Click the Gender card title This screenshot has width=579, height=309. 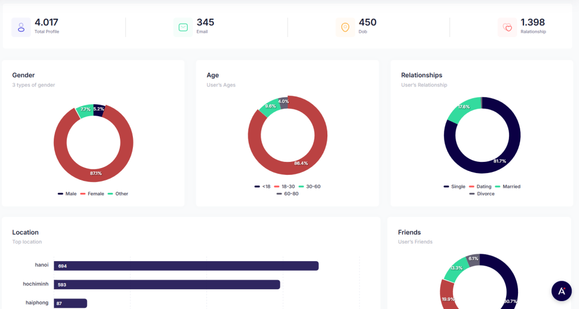click(23, 75)
